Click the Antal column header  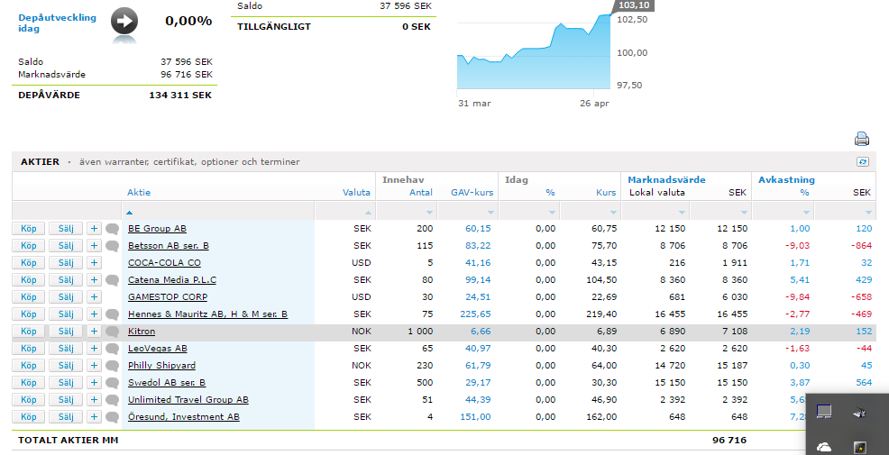[x=421, y=193]
